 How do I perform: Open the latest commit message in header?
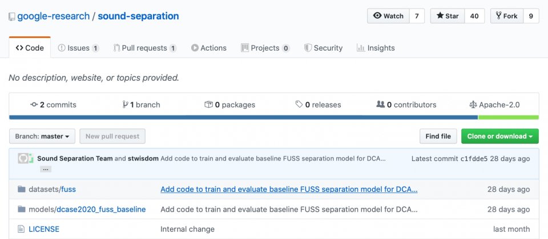coord(273,159)
